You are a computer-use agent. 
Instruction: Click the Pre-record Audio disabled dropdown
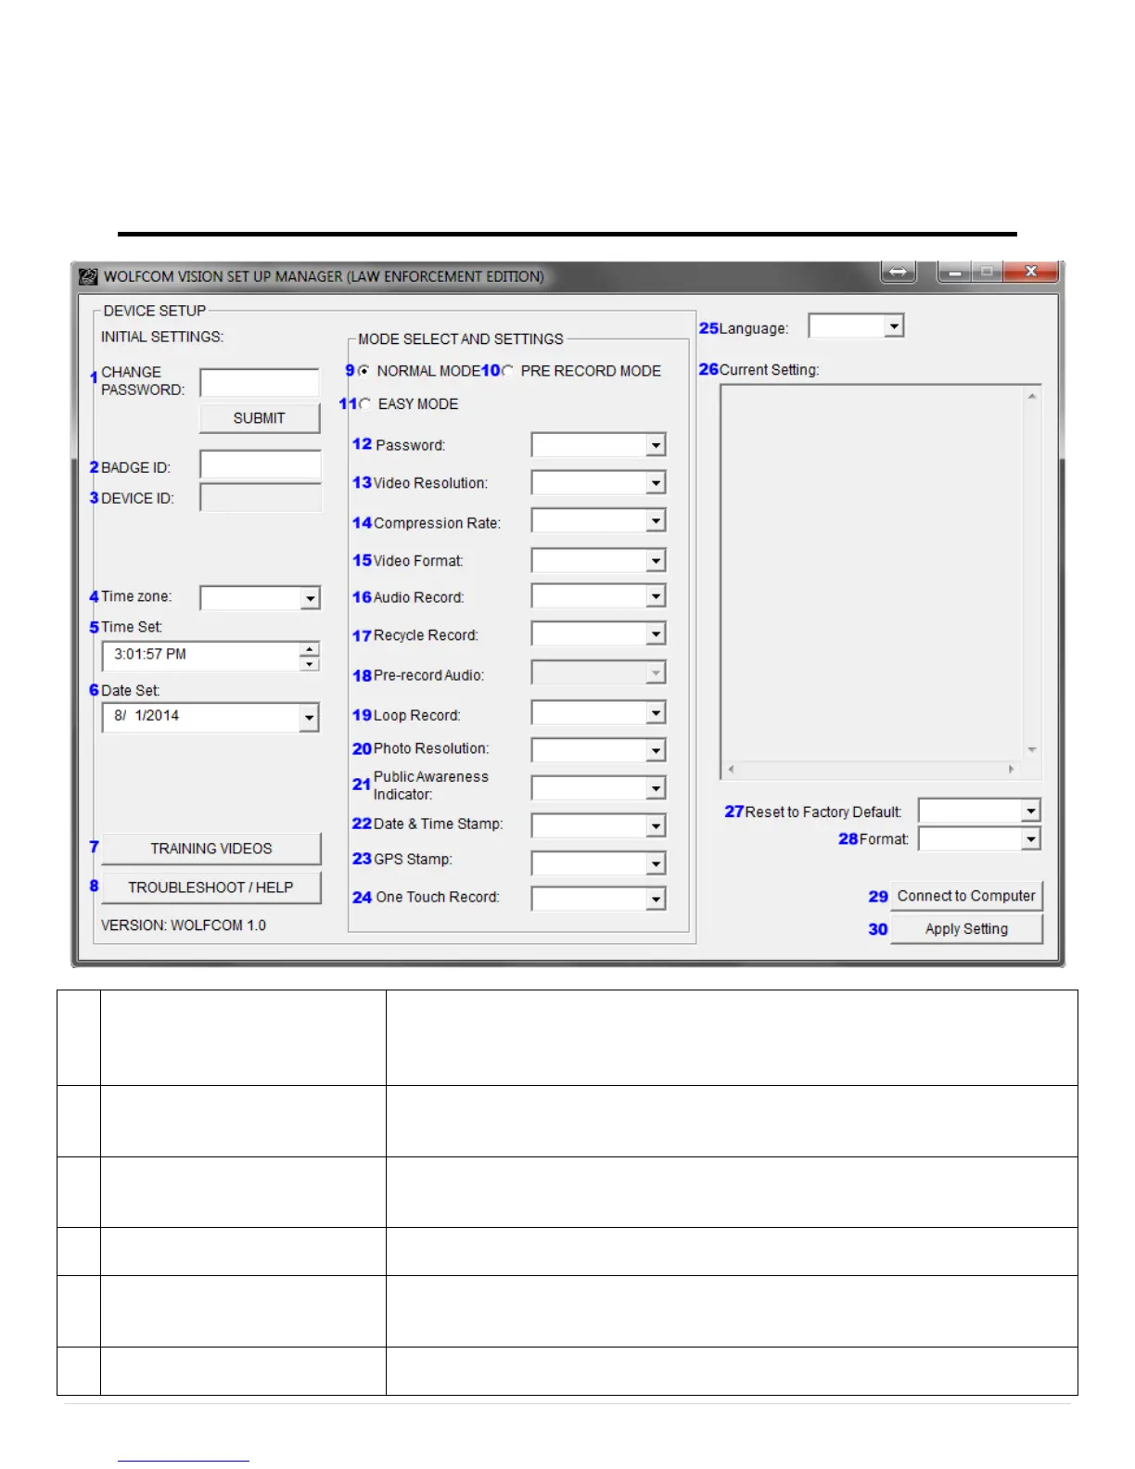pos(598,673)
